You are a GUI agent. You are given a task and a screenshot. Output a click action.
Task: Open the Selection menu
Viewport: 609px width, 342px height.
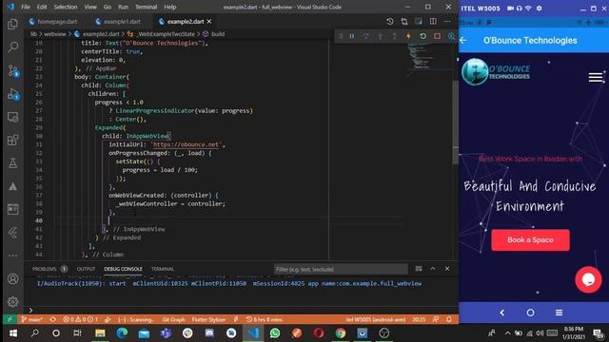coord(66,7)
